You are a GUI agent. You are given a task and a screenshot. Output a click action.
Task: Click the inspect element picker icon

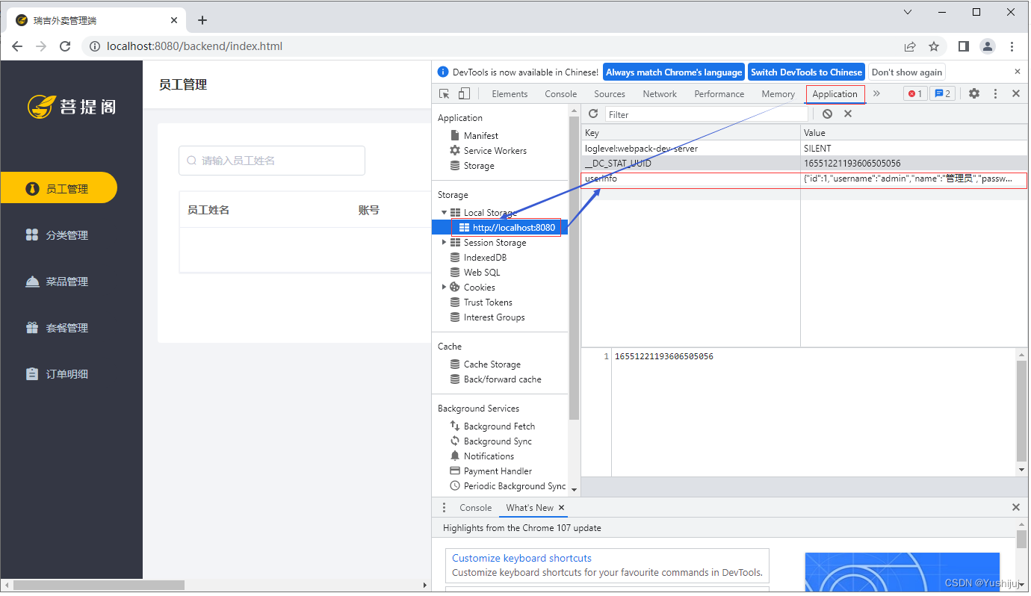click(x=445, y=94)
